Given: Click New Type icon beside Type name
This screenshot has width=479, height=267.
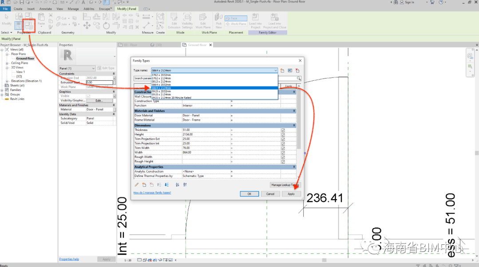Looking at the screenshot, I should pos(282,71).
